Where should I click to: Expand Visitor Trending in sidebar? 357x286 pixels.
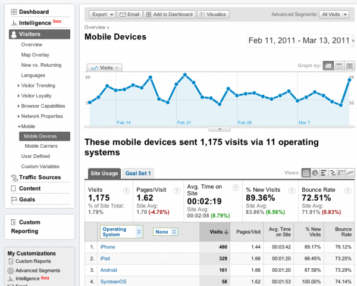coord(18,86)
